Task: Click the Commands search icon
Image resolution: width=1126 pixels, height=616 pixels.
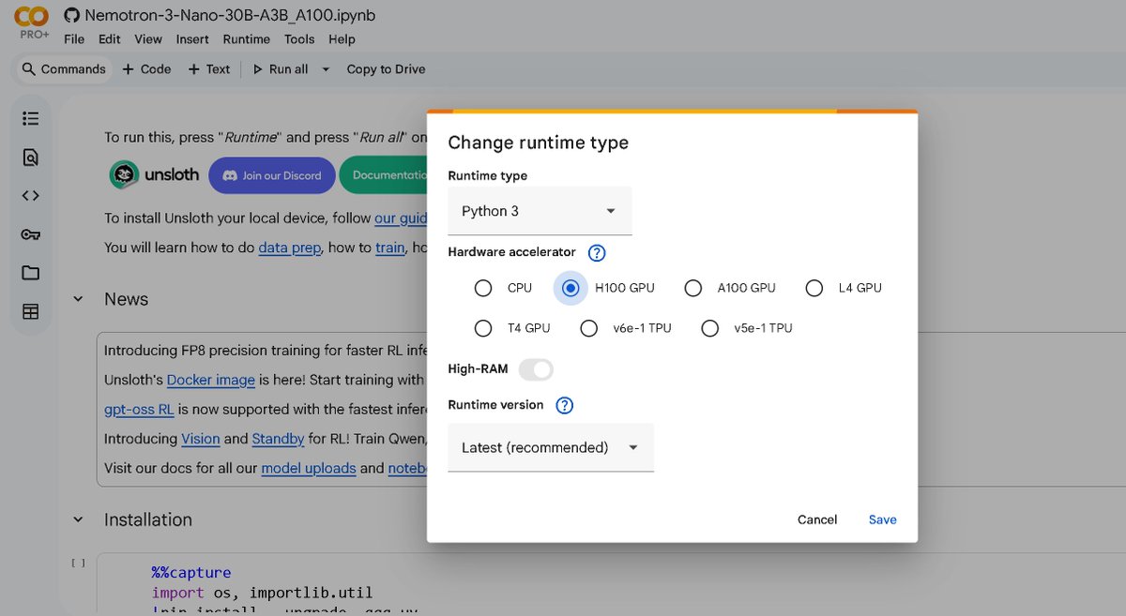Action: point(28,69)
